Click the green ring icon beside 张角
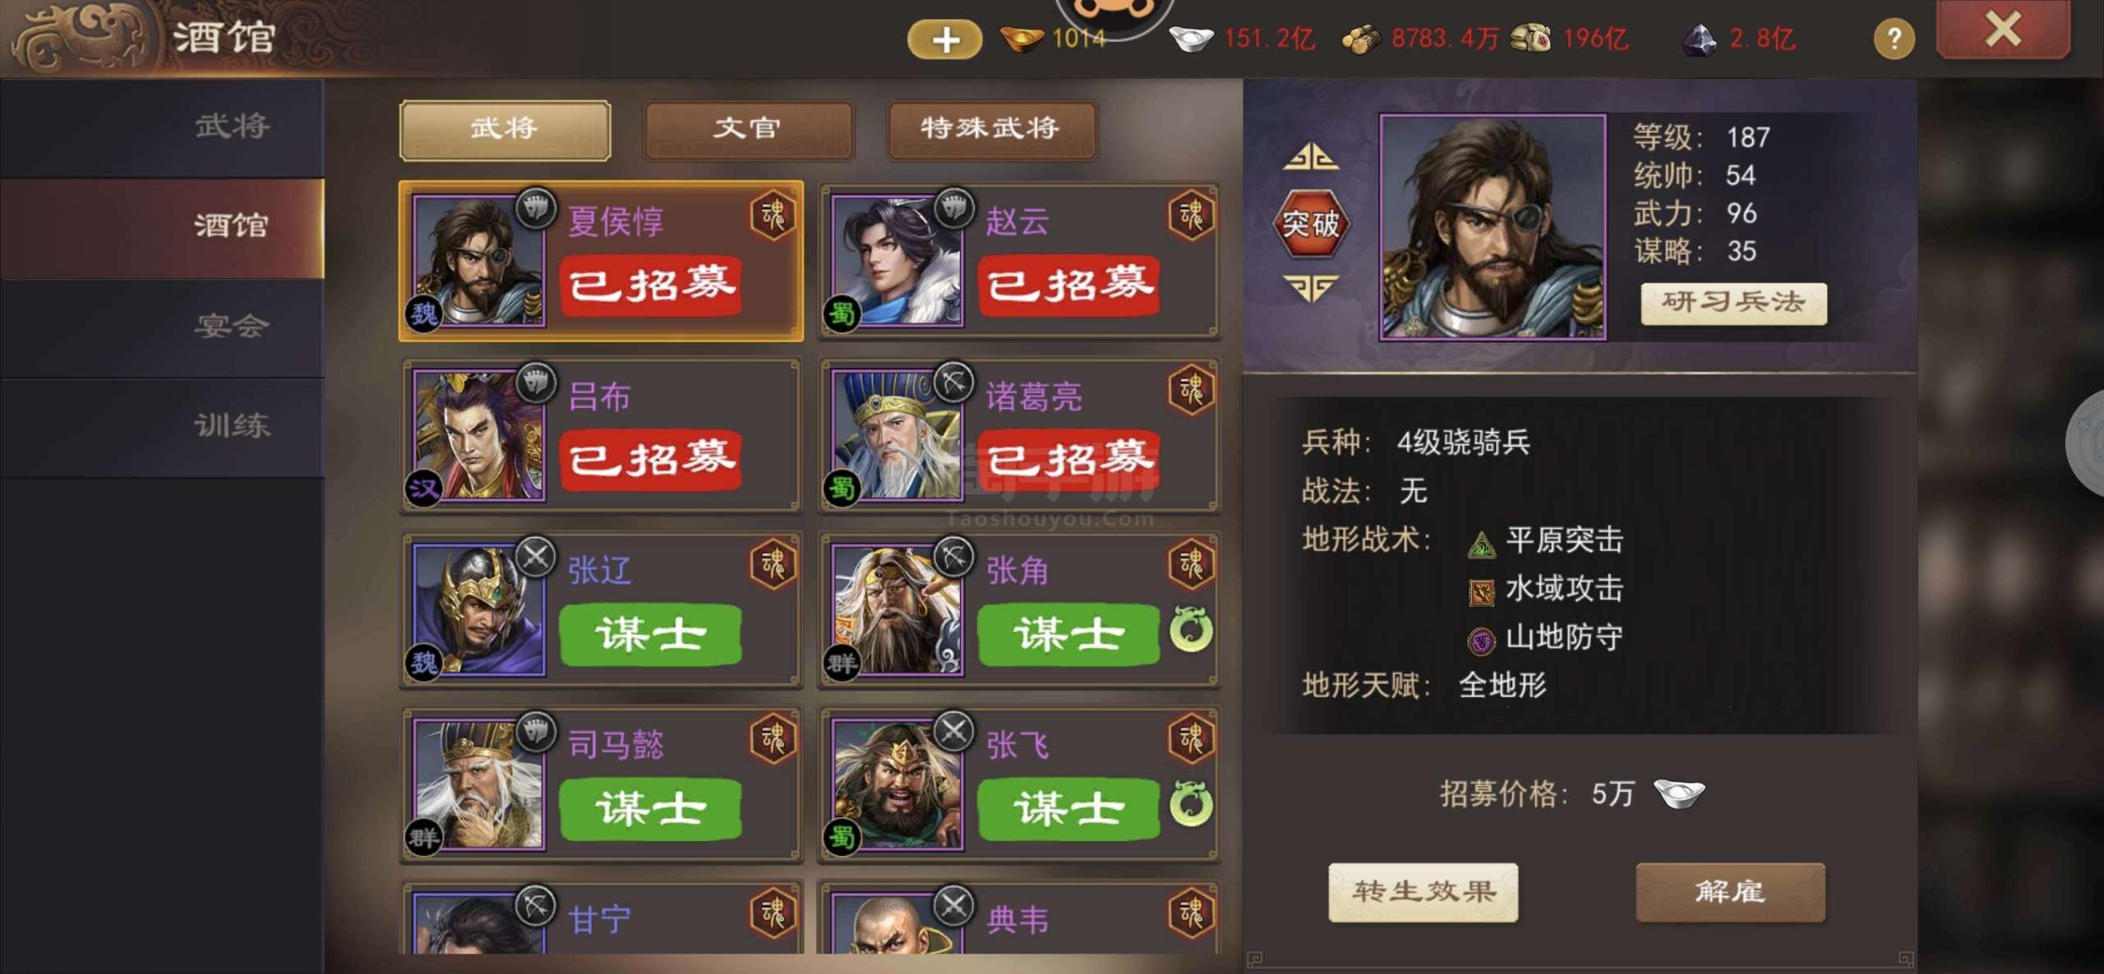The height and width of the screenshot is (974, 2104). point(1190,629)
